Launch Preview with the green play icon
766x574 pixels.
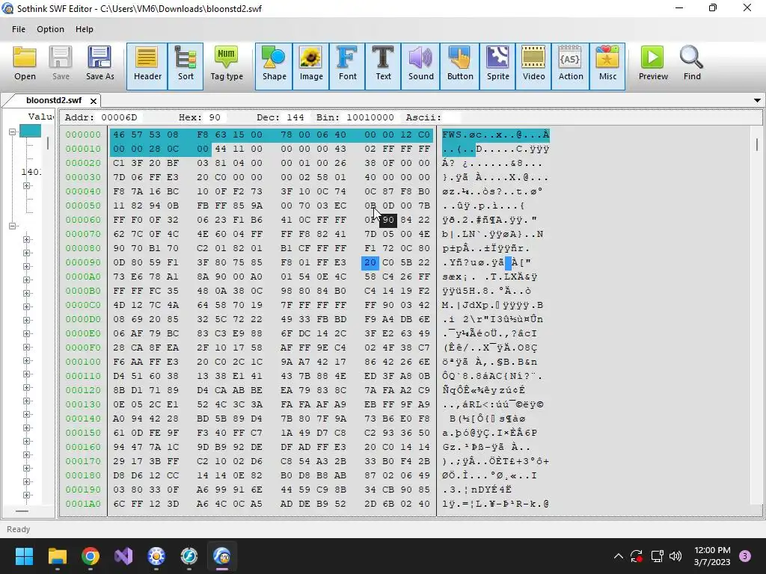click(x=653, y=64)
